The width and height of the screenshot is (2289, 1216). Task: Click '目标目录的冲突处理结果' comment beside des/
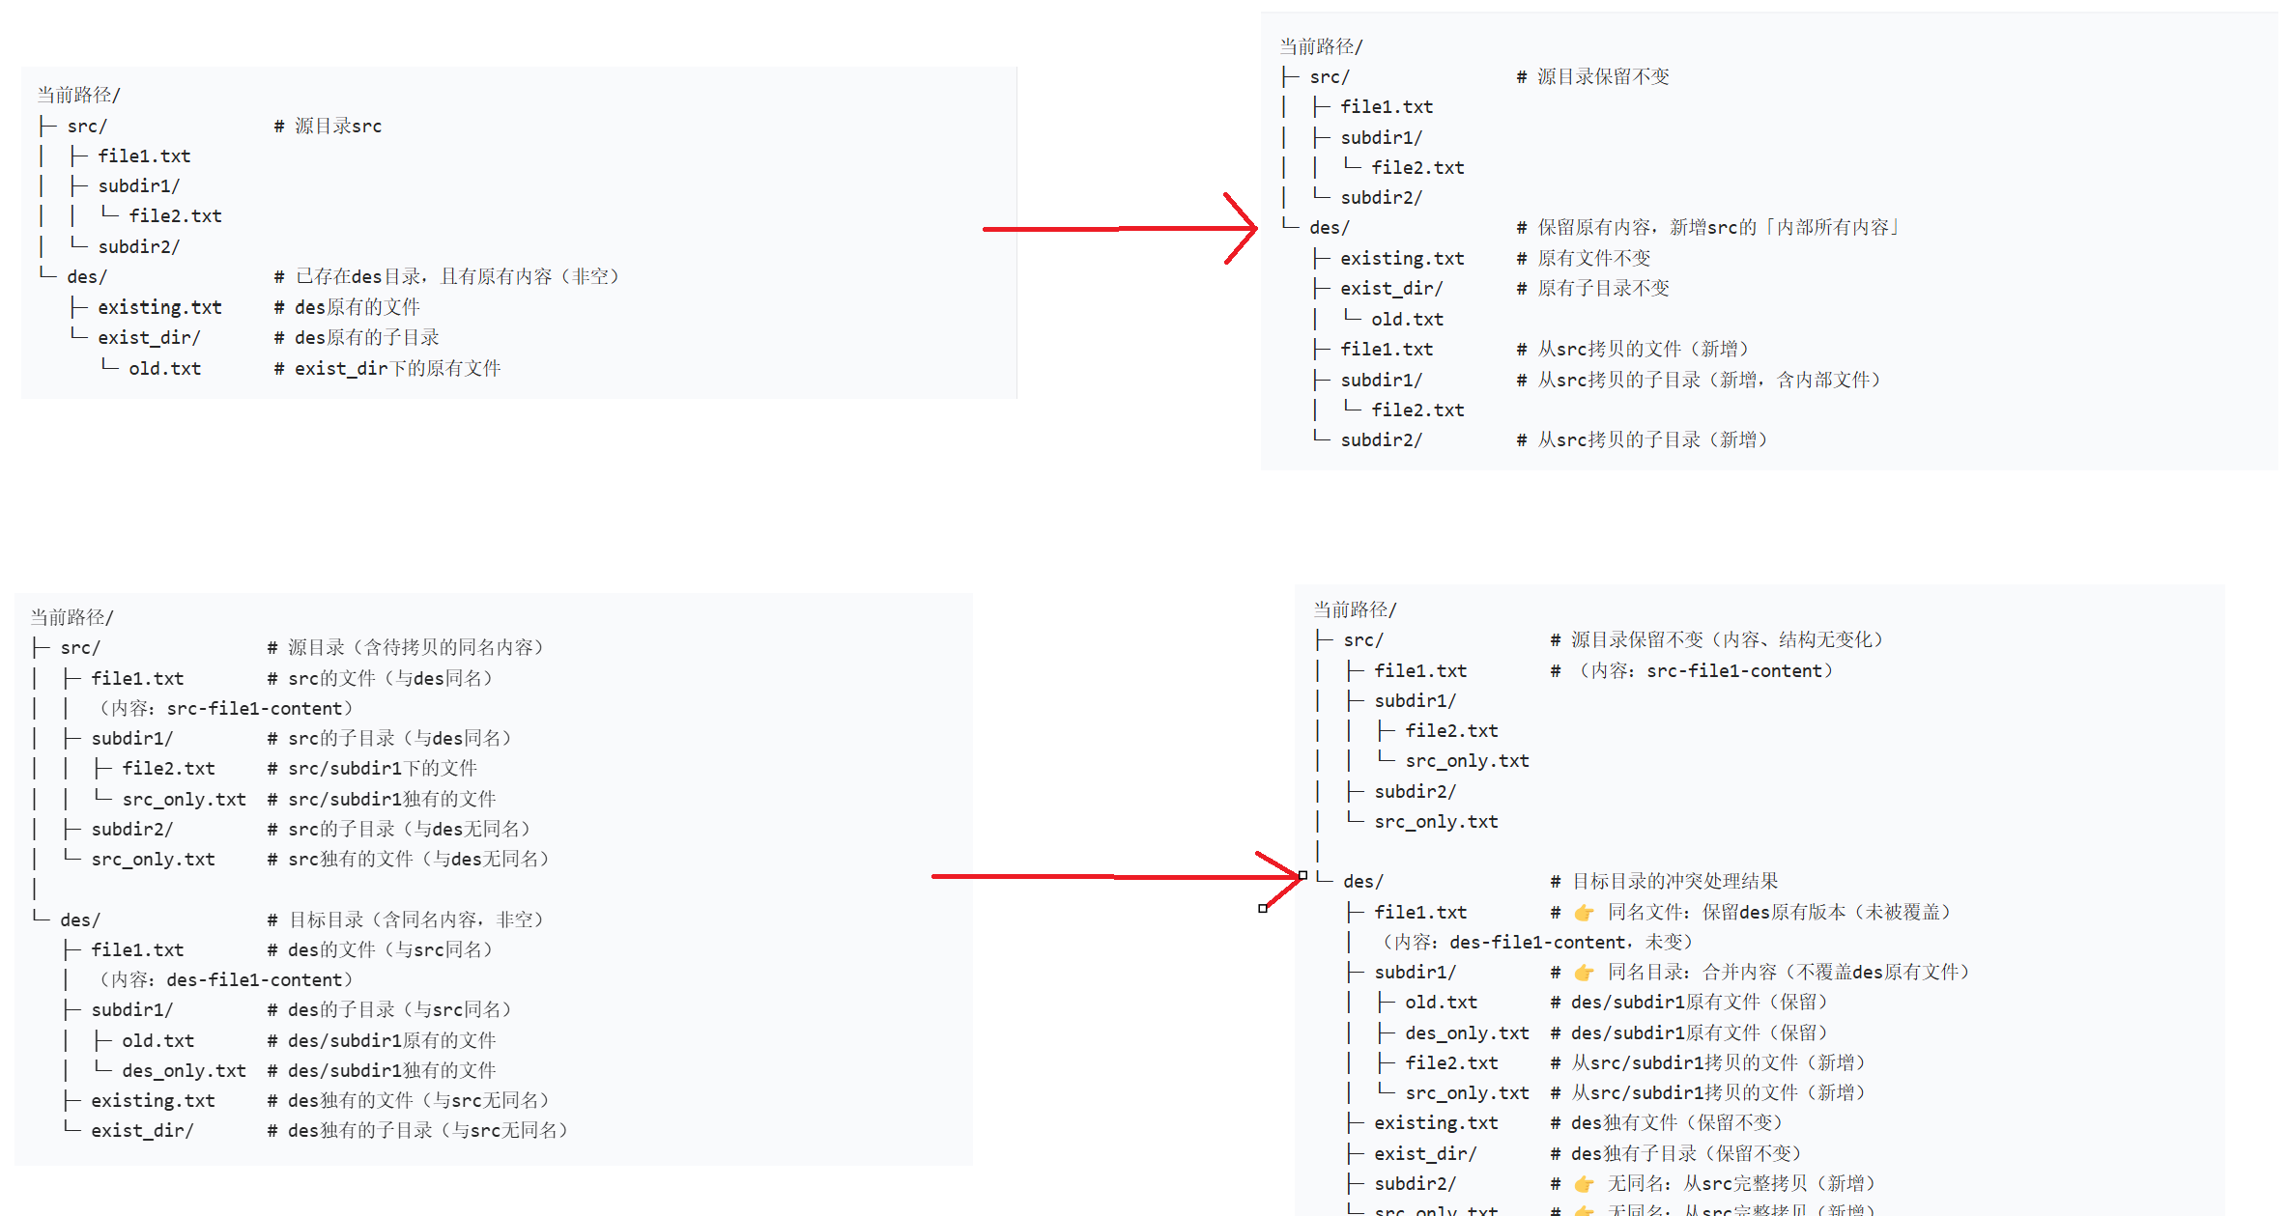click(x=1674, y=881)
